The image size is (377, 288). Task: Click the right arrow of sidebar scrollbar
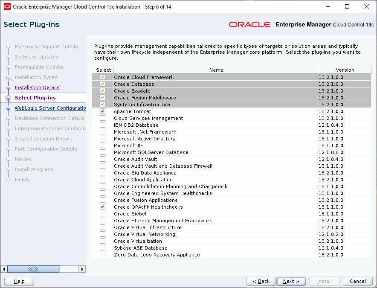point(82,269)
